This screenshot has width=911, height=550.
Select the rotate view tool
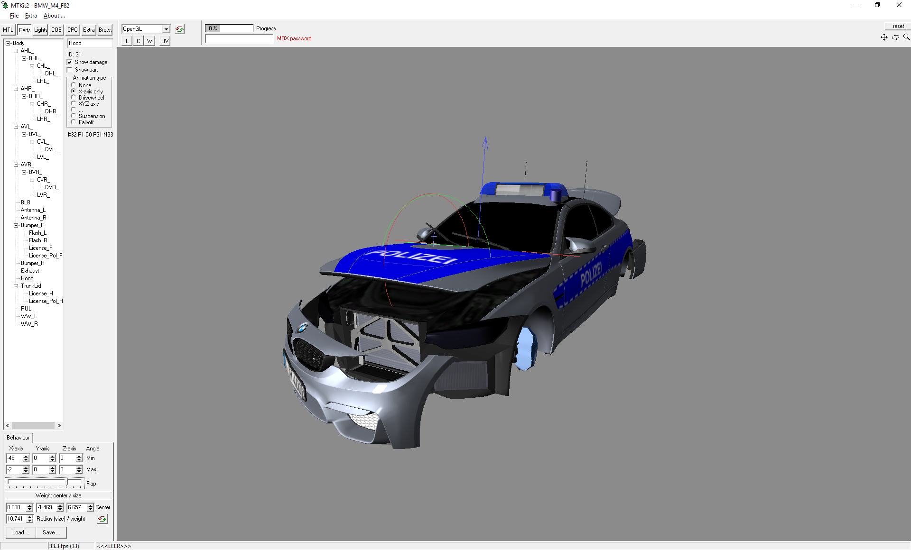tap(895, 37)
